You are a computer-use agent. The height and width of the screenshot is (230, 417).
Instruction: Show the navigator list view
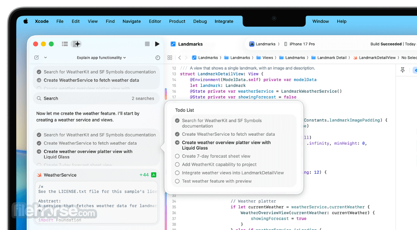[65, 44]
